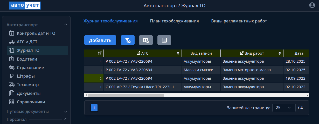The image size is (319, 124).
Task: Click the Добавить button
Action: 100,40
